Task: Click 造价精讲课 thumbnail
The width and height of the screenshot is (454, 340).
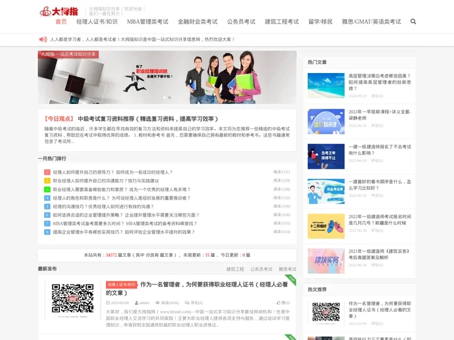Action: coord(326,122)
